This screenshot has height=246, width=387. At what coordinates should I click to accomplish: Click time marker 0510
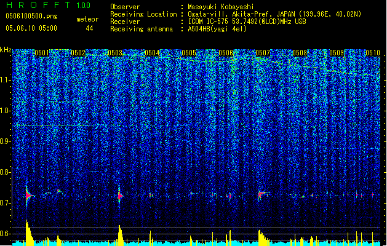(373, 53)
